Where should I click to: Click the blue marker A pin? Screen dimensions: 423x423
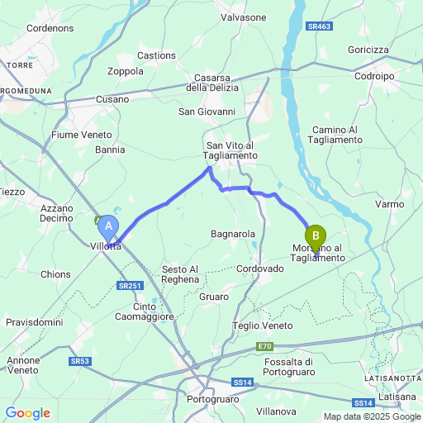tap(108, 229)
